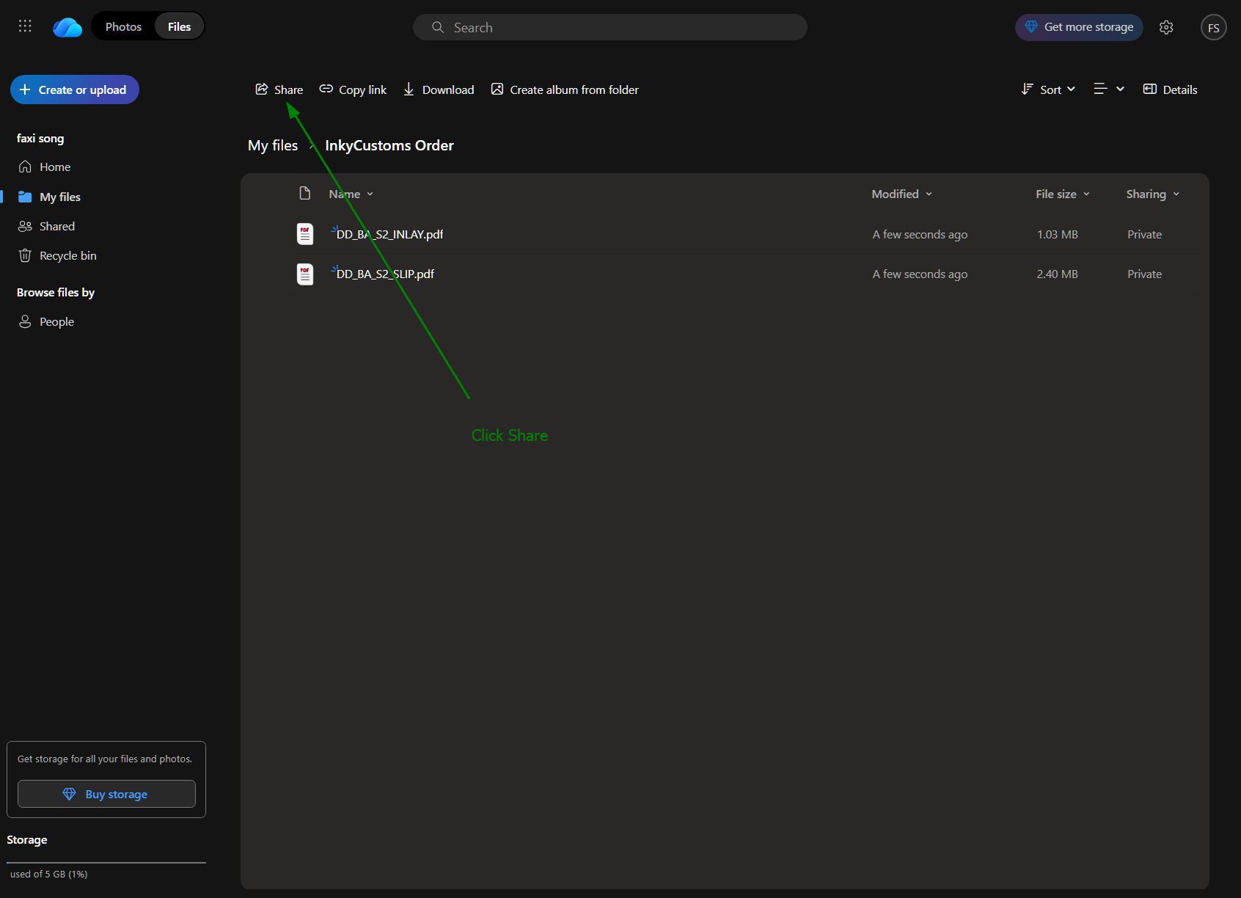The image size is (1241, 898).
Task: Click Download in the toolbar
Action: tap(439, 90)
